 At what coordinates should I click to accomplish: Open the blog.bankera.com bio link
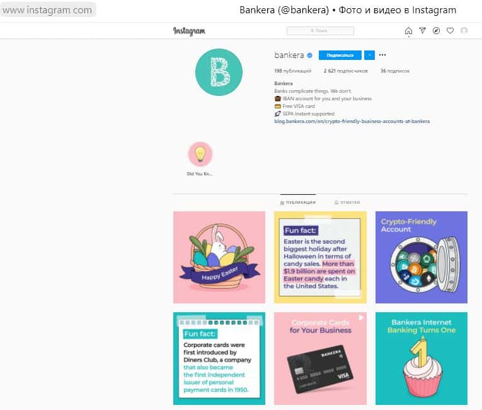tap(352, 121)
